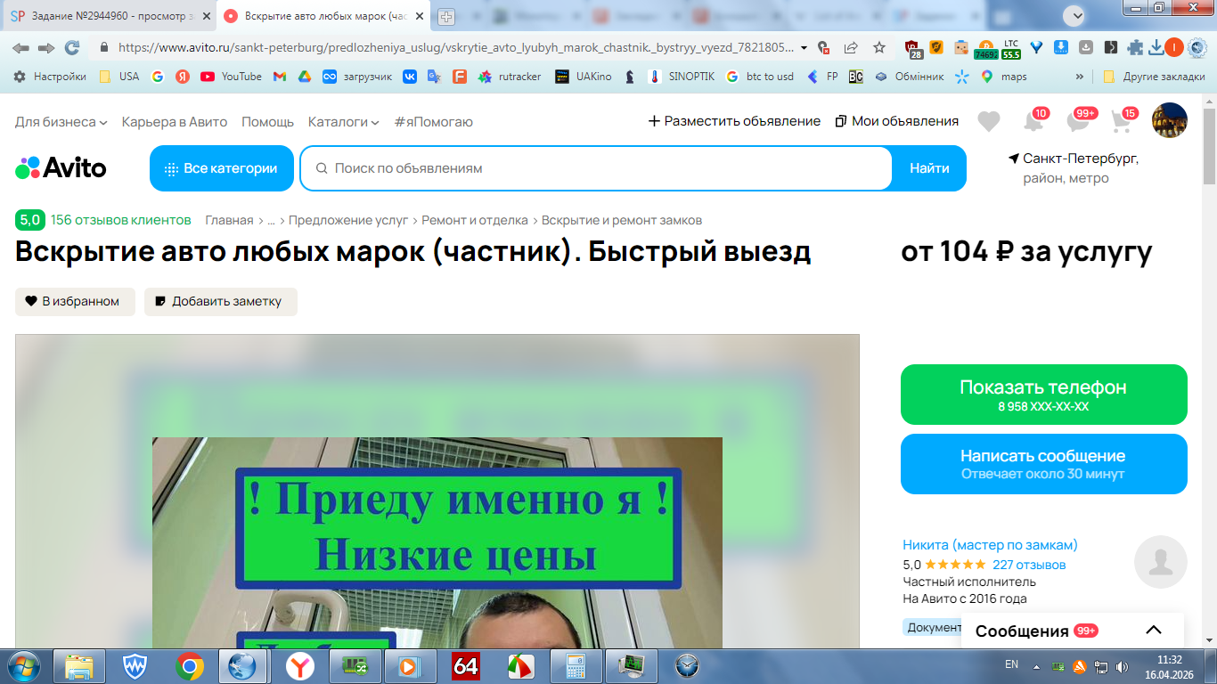Open seller profile 'Никита (мастер по замкам)'

pos(990,545)
